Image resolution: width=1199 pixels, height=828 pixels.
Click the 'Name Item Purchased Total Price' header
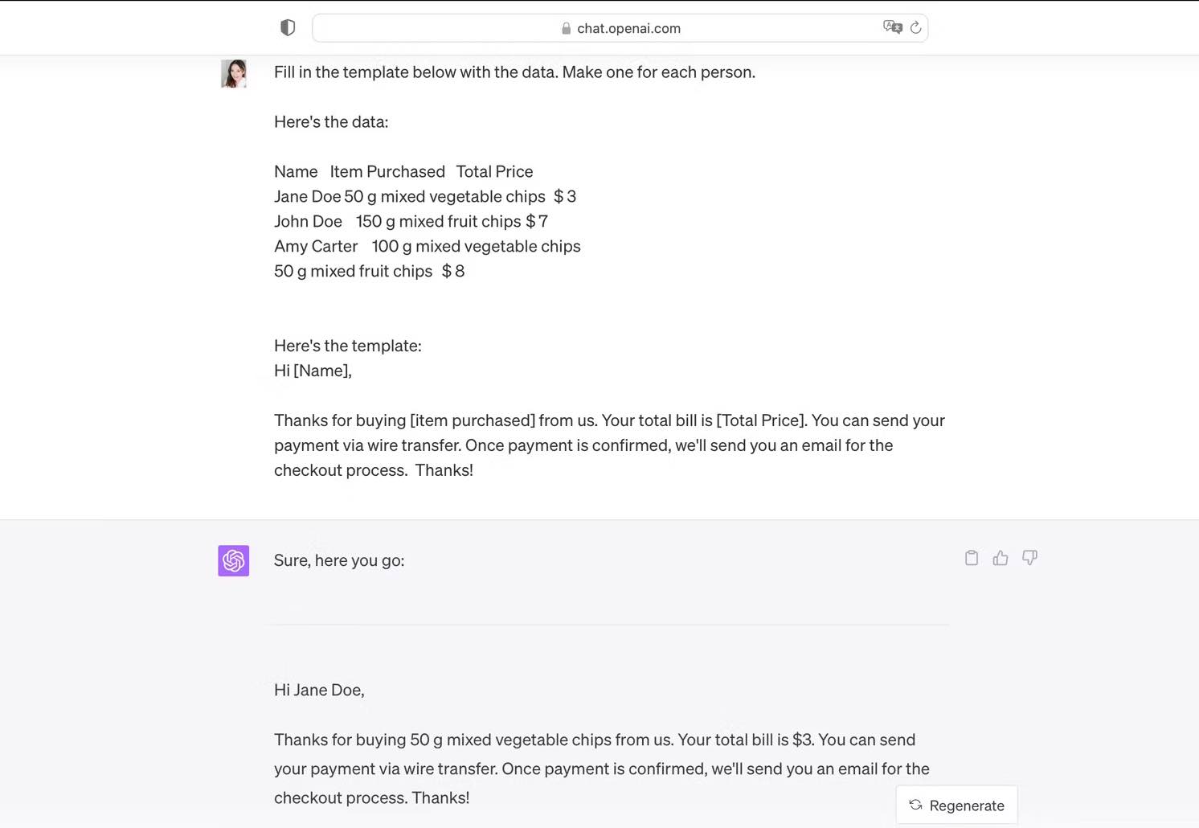click(x=403, y=171)
